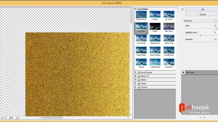Click the delete effect layer trash icon
This screenshot has height=122, width=218.
204,118
